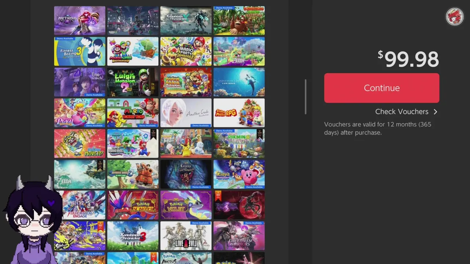470x264 pixels.
Task: Open the user profile avatar icon
Action: tap(455, 16)
